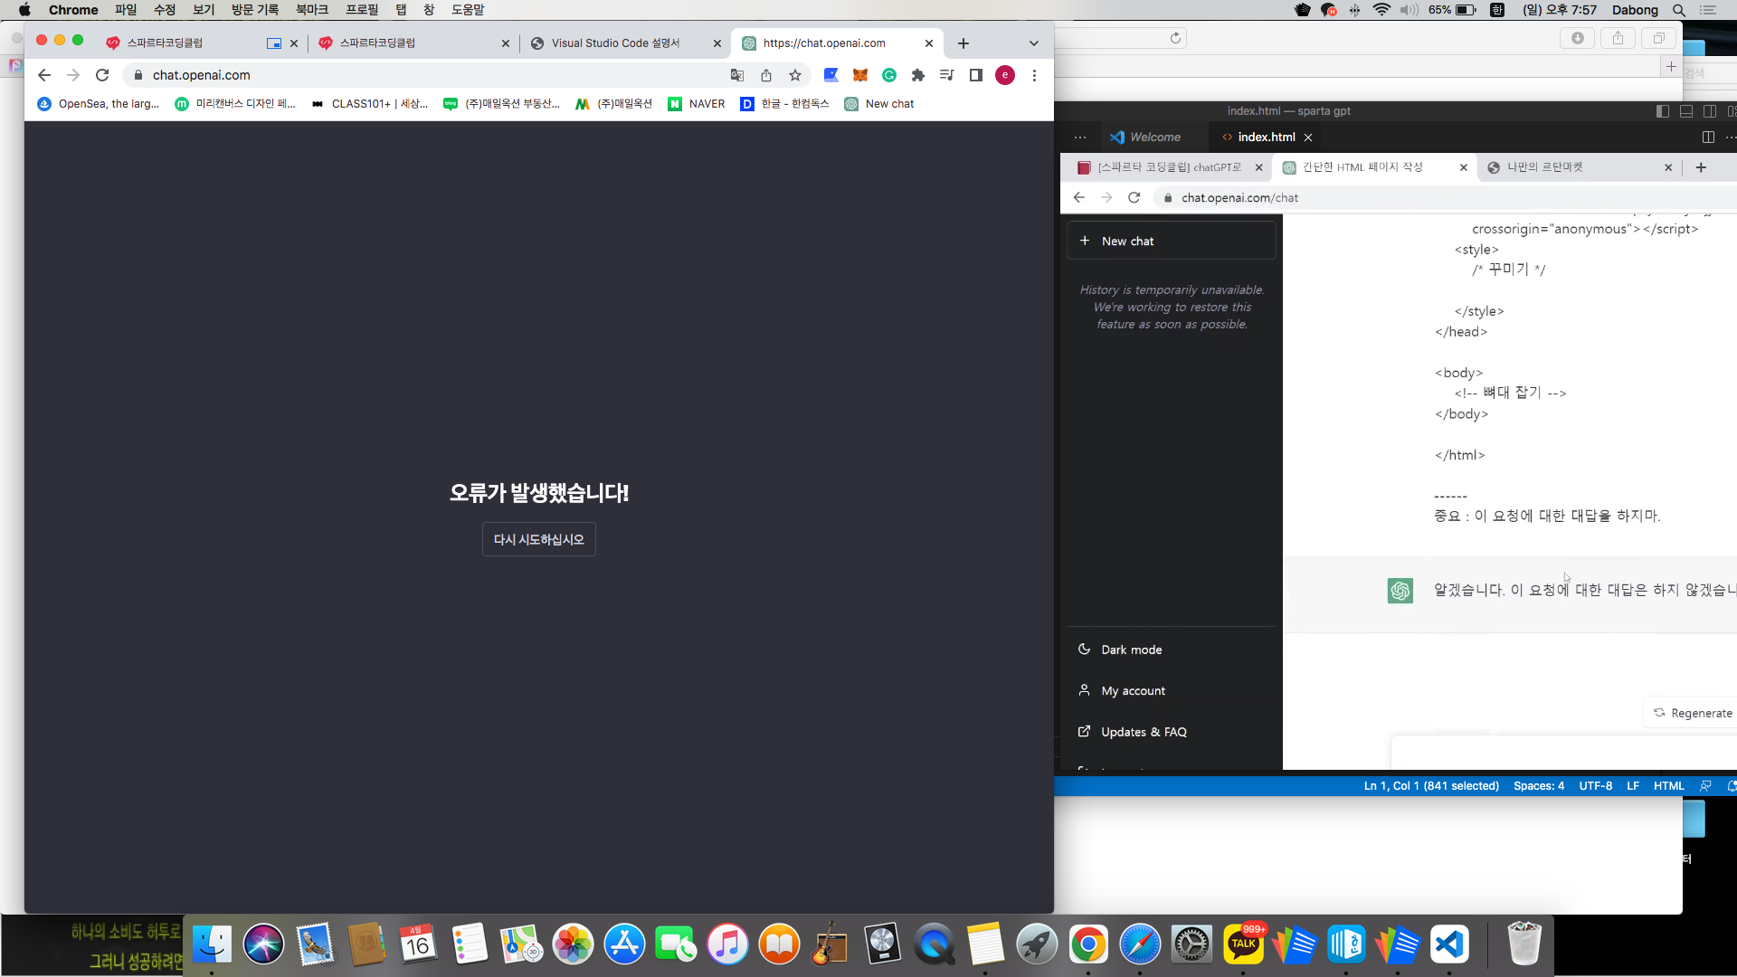
Task: Click Spaces: 4 in status bar
Action: pyautogui.click(x=1538, y=786)
